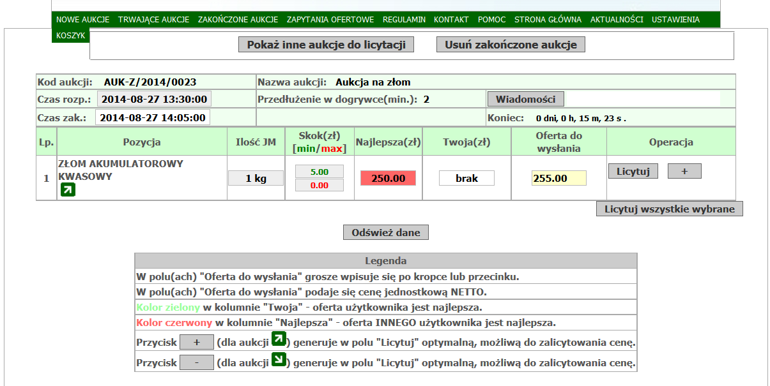Click the Kolor zielony legend text
The width and height of the screenshot is (770, 386).
(x=168, y=307)
